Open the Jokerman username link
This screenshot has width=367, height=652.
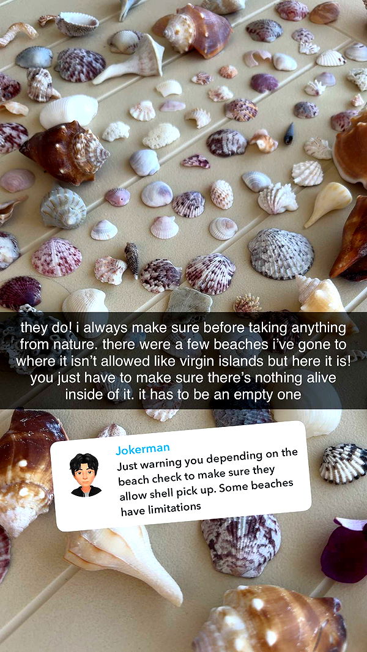(x=143, y=449)
